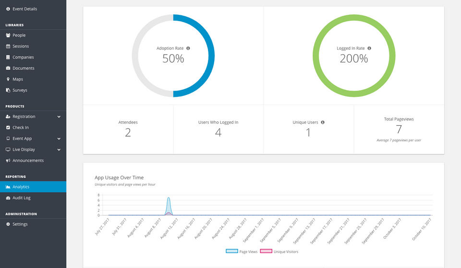Screen dimensions: 461x268
Task: Click the 'July 27, 2017' axis label
Action: 102,226
